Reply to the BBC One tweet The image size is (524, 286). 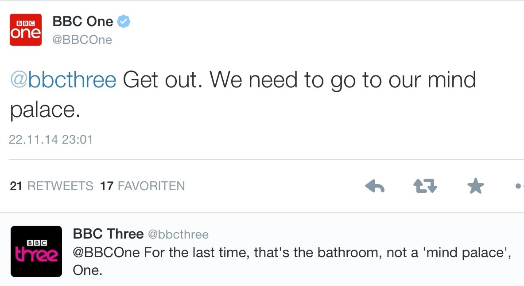tap(374, 187)
